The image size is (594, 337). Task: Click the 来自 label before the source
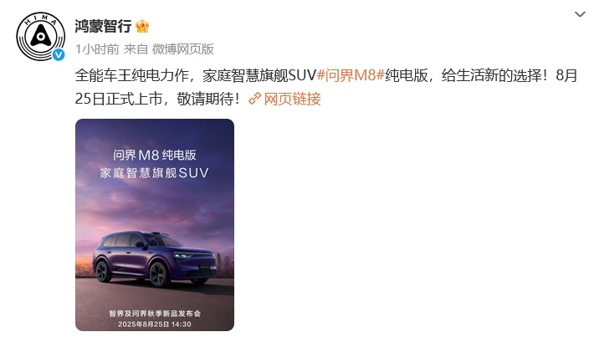coord(136,49)
